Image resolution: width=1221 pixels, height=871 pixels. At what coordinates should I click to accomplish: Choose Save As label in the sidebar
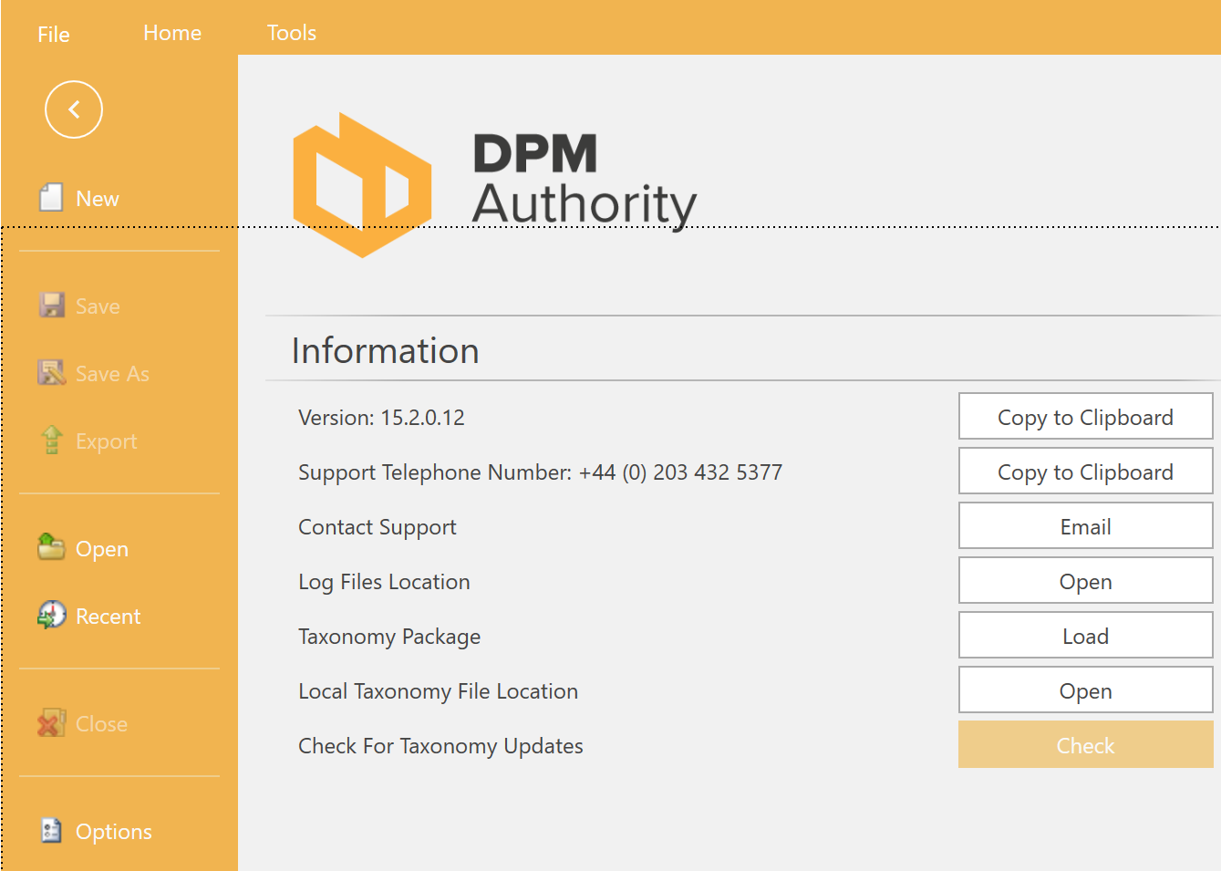tap(112, 374)
